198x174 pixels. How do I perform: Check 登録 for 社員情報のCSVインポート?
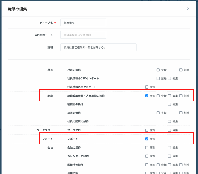pyautogui.click(x=158, y=79)
